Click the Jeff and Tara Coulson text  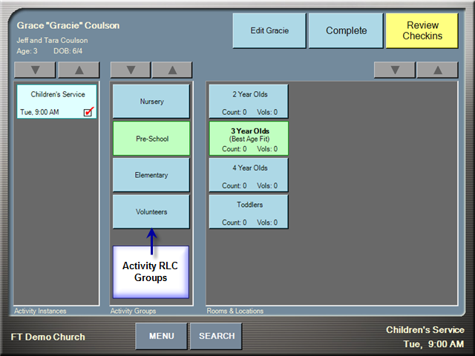(52, 40)
